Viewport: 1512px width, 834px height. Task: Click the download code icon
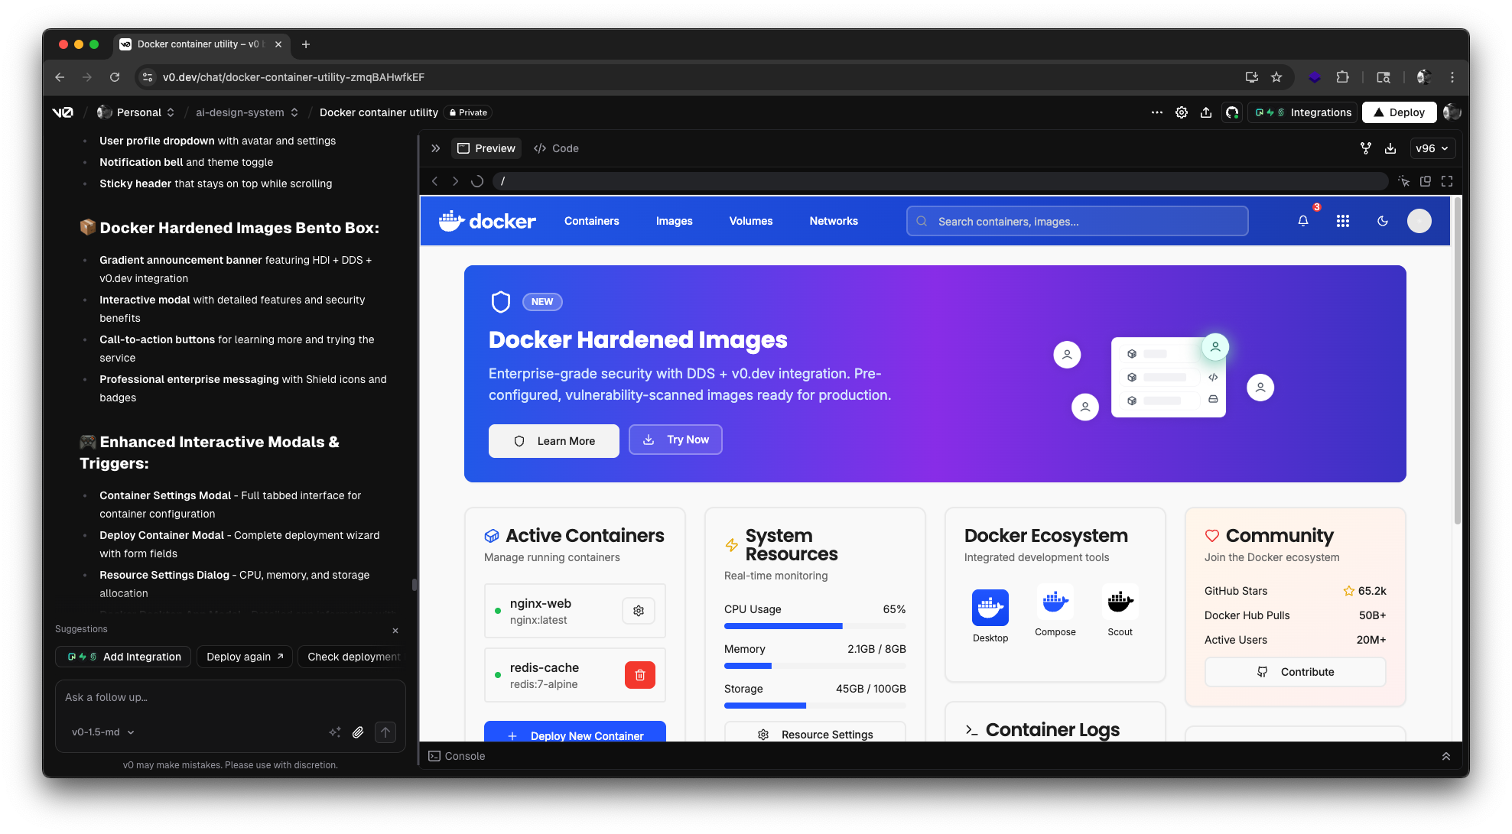(x=1390, y=148)
